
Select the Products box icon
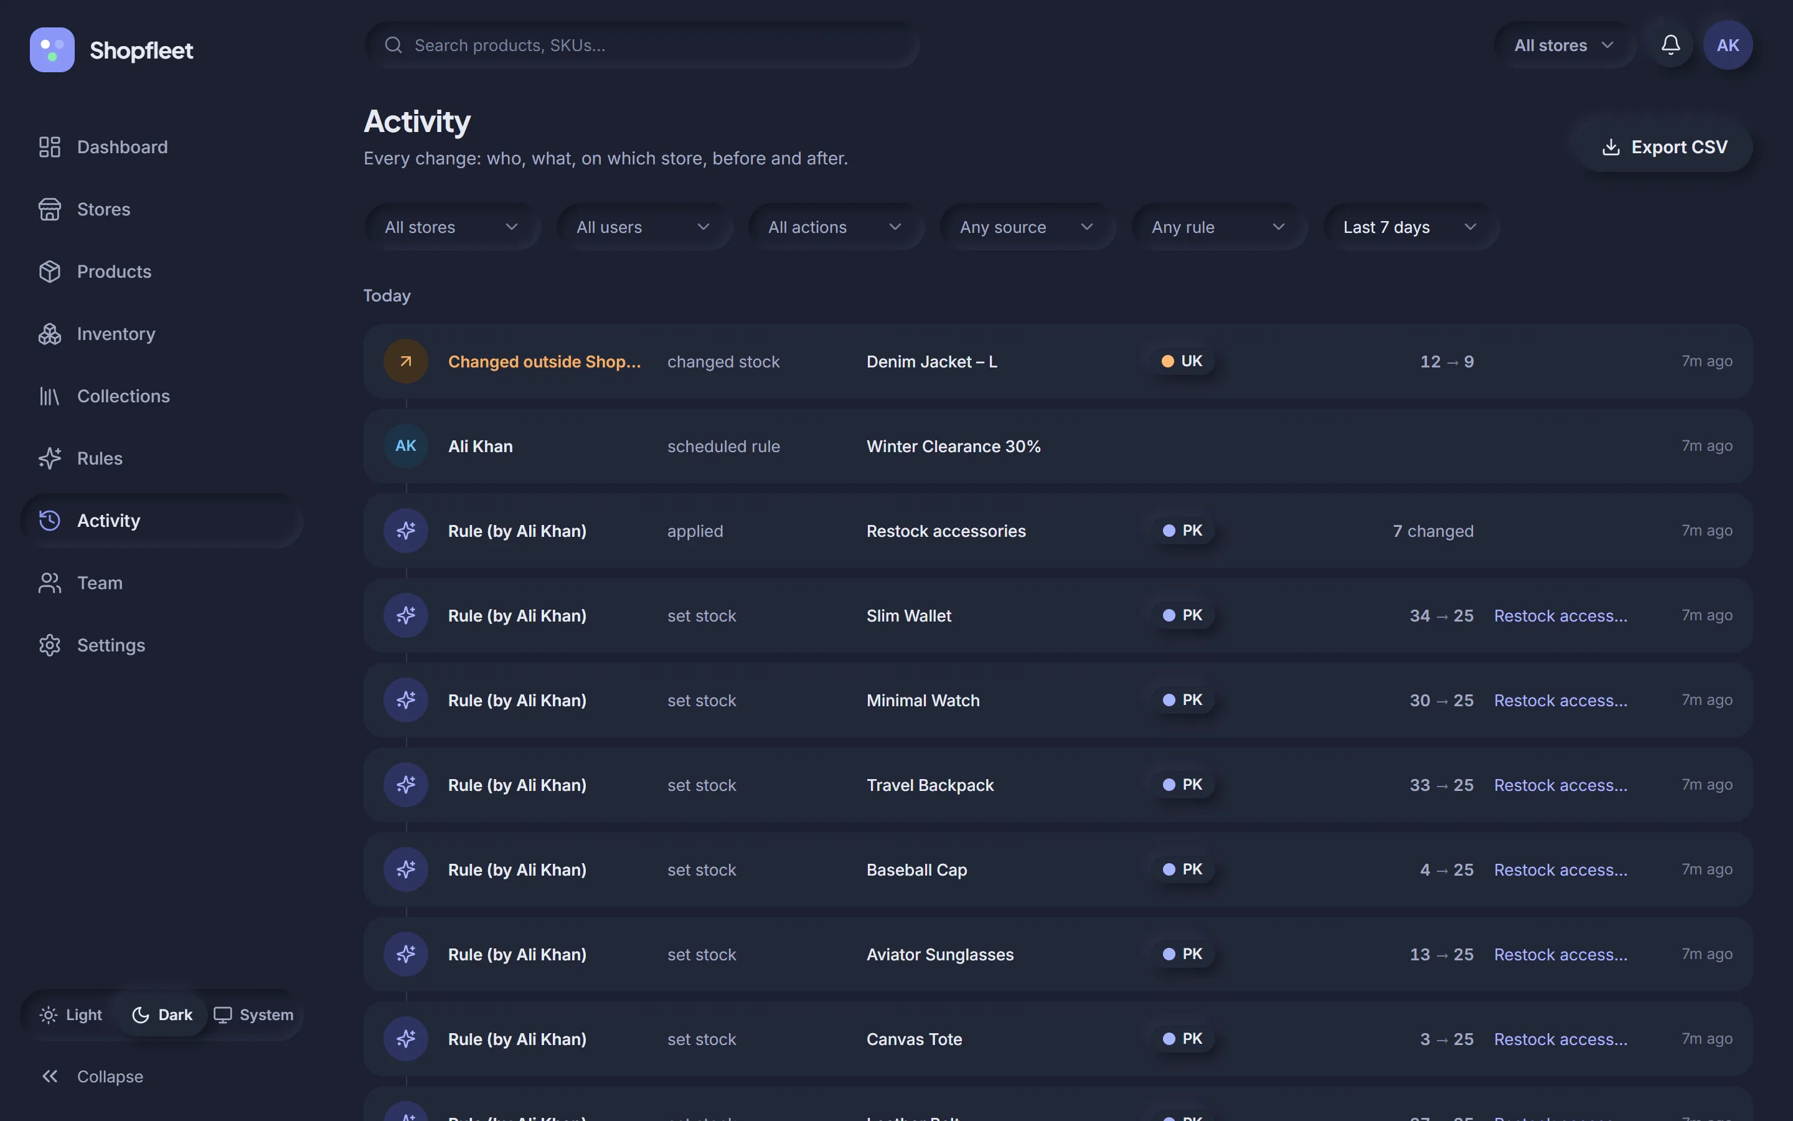pos(50,272)
